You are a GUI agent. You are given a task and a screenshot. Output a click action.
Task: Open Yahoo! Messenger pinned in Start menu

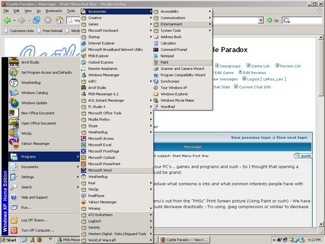(44, 144)
